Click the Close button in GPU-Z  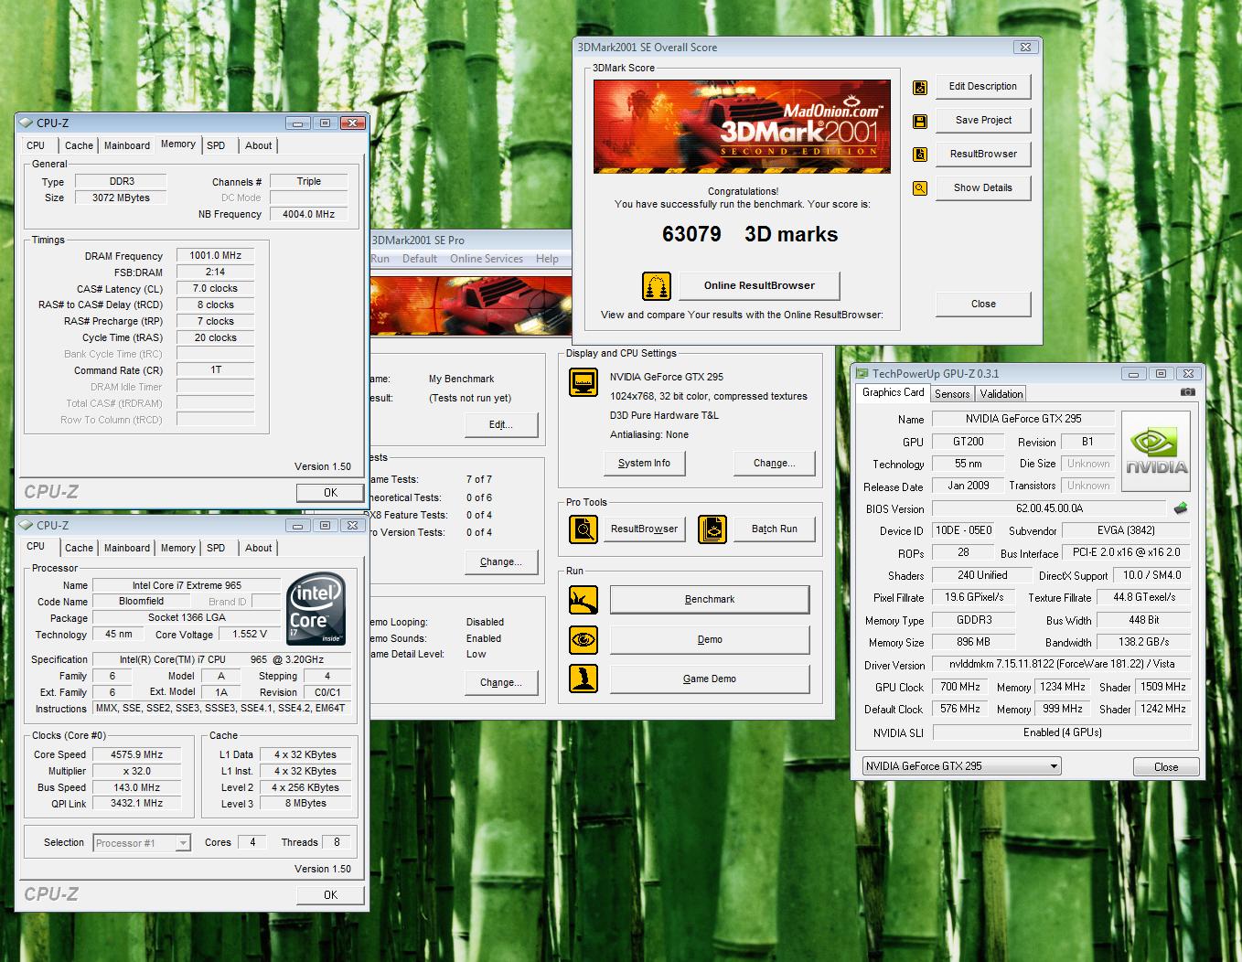[x=1165, y=767]
